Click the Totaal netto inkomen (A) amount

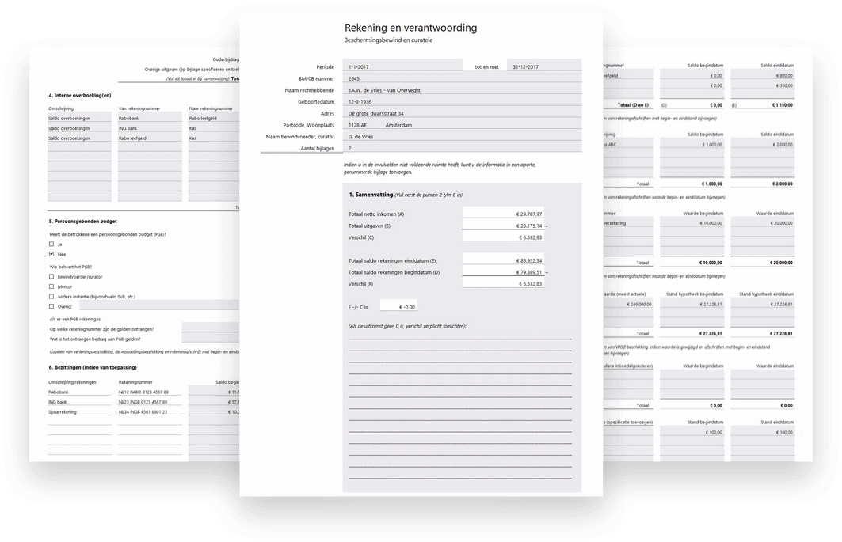coord(504,214)
